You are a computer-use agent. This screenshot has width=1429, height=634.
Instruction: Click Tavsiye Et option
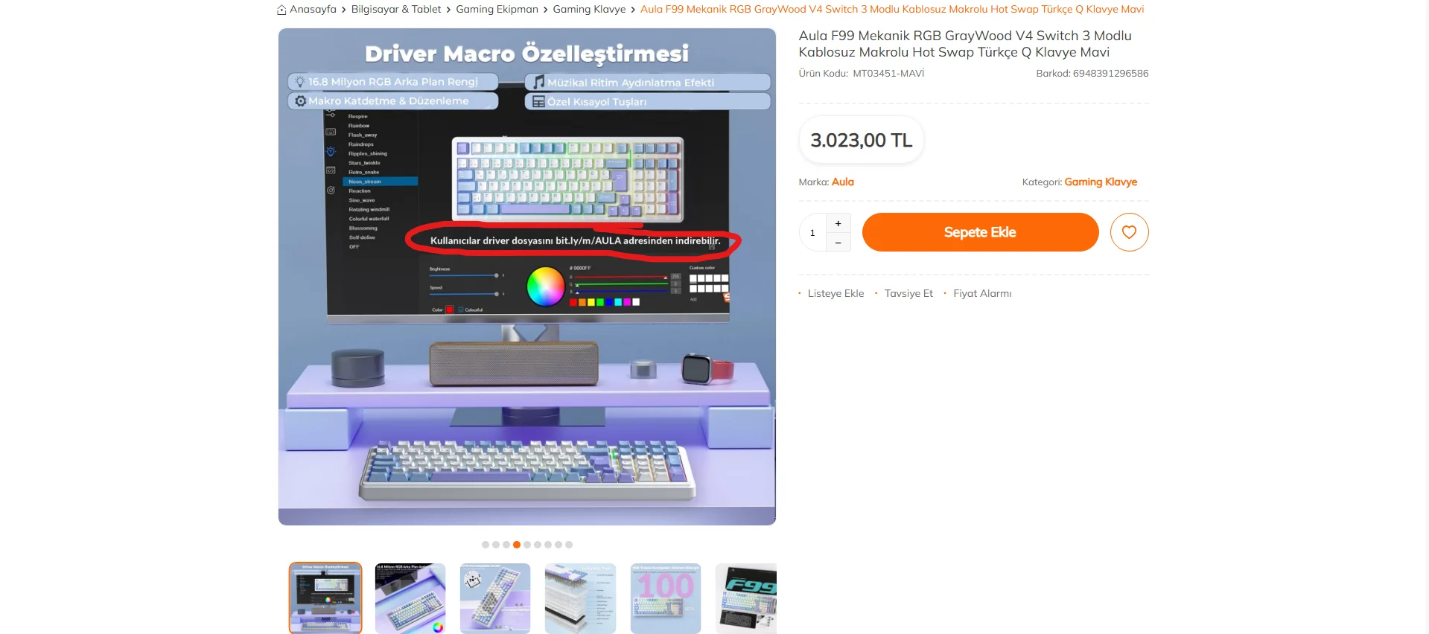908,294
